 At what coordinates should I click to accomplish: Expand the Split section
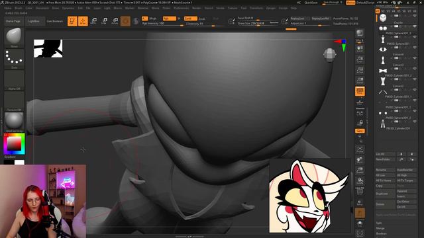tap(379, 223)
